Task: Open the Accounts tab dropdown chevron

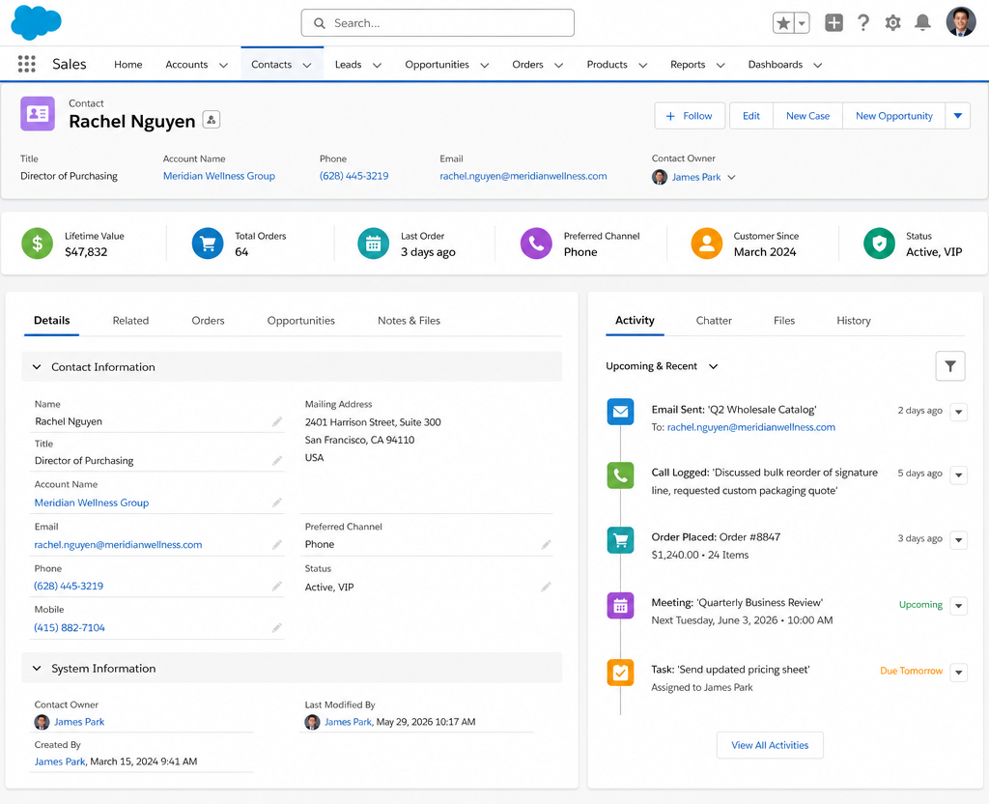Action: [x=223, y=65]
